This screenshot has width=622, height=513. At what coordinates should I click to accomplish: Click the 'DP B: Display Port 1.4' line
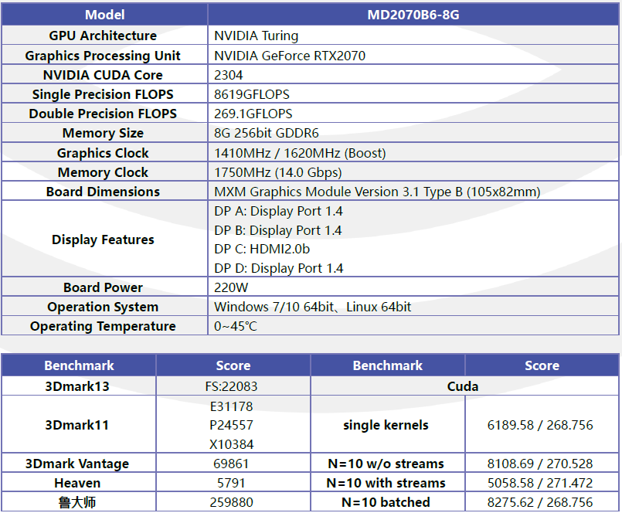tap(278, 230)
